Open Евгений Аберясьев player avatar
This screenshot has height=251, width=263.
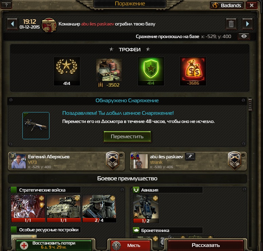click(18, 161)
